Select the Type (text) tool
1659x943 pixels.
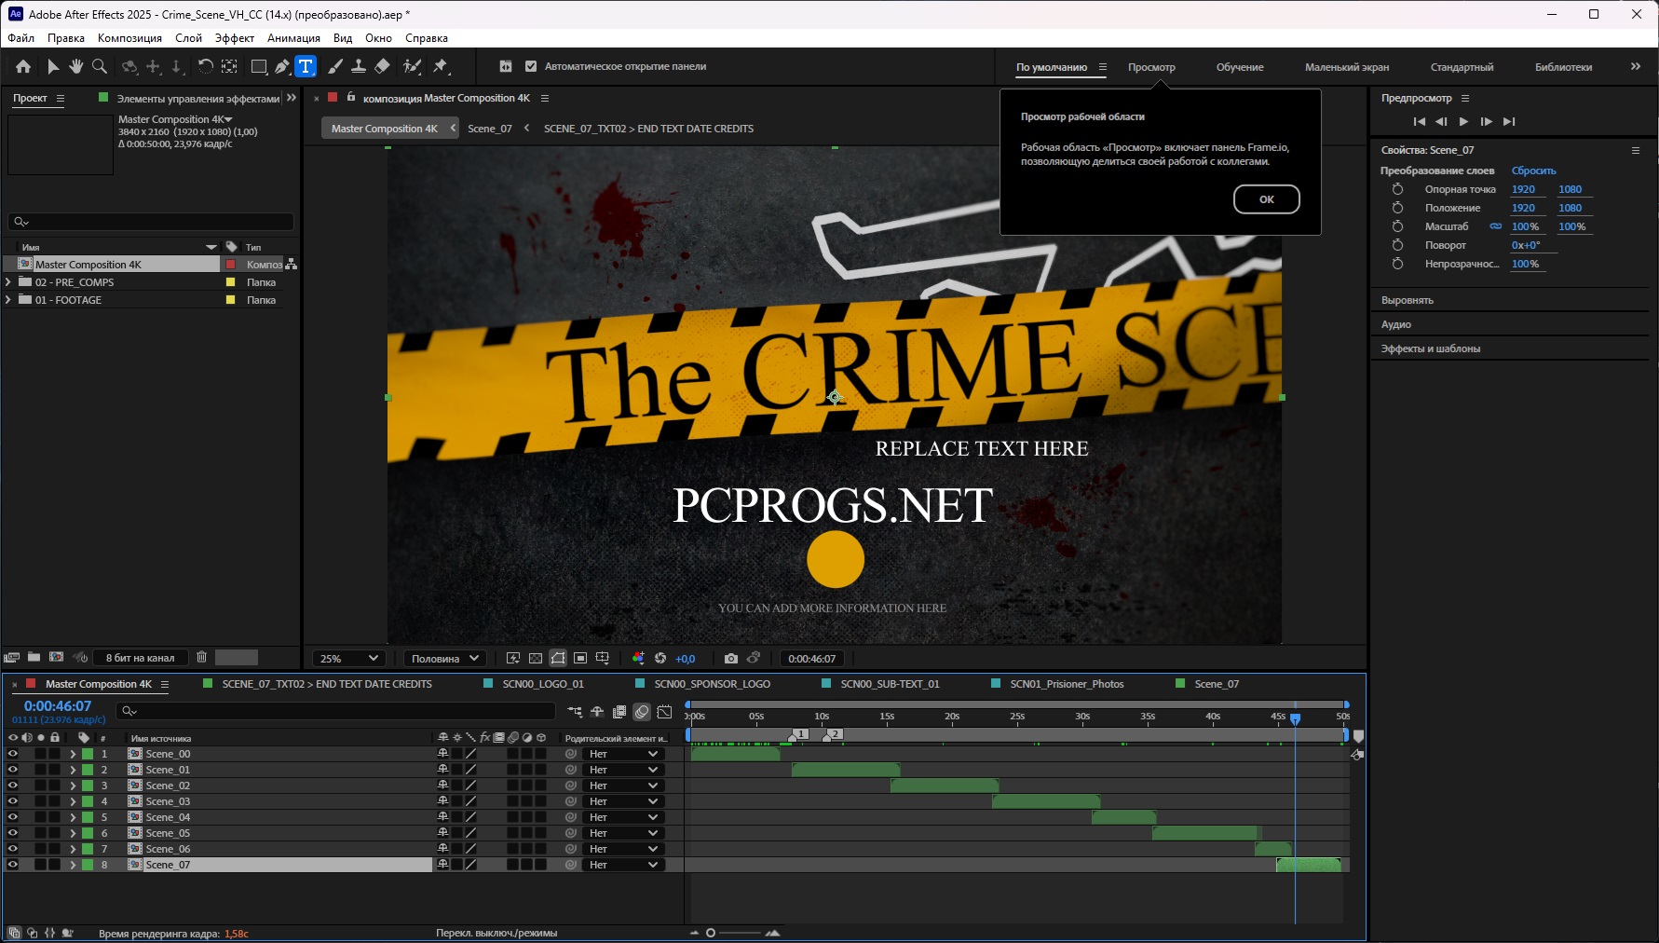(306, 66)
